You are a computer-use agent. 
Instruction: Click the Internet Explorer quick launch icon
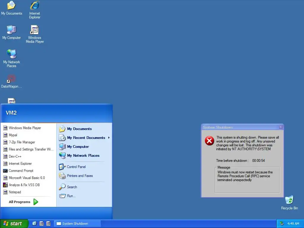(x=34, y=224)
